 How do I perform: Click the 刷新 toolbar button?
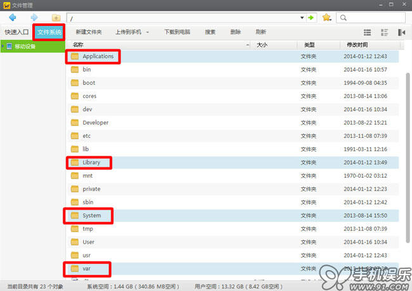pos(261,32)
